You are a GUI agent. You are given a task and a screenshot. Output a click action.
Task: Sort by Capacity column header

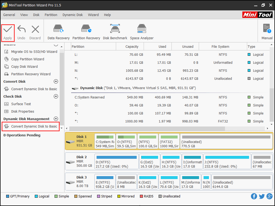pos(130,46)
